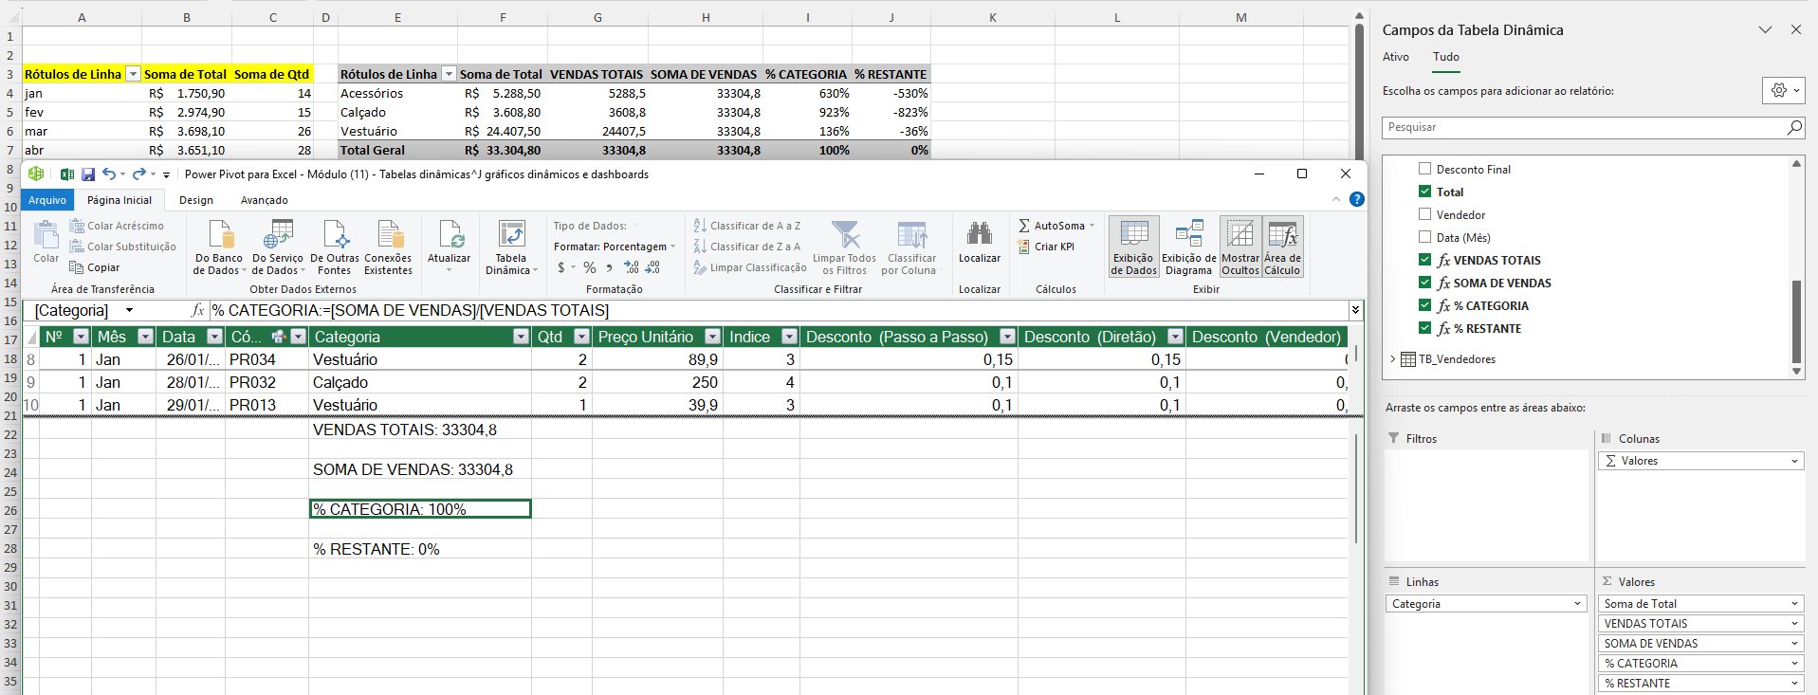Screen dimensions: 1818x695
Task: Expand the TB_Vendedores table node
Action: (1392, 359)
